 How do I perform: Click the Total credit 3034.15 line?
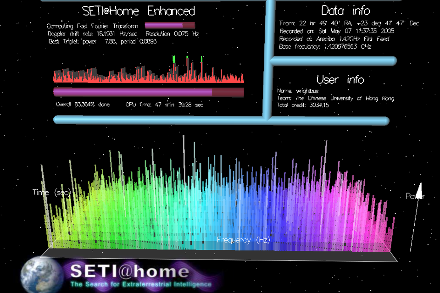pos(302,105)
